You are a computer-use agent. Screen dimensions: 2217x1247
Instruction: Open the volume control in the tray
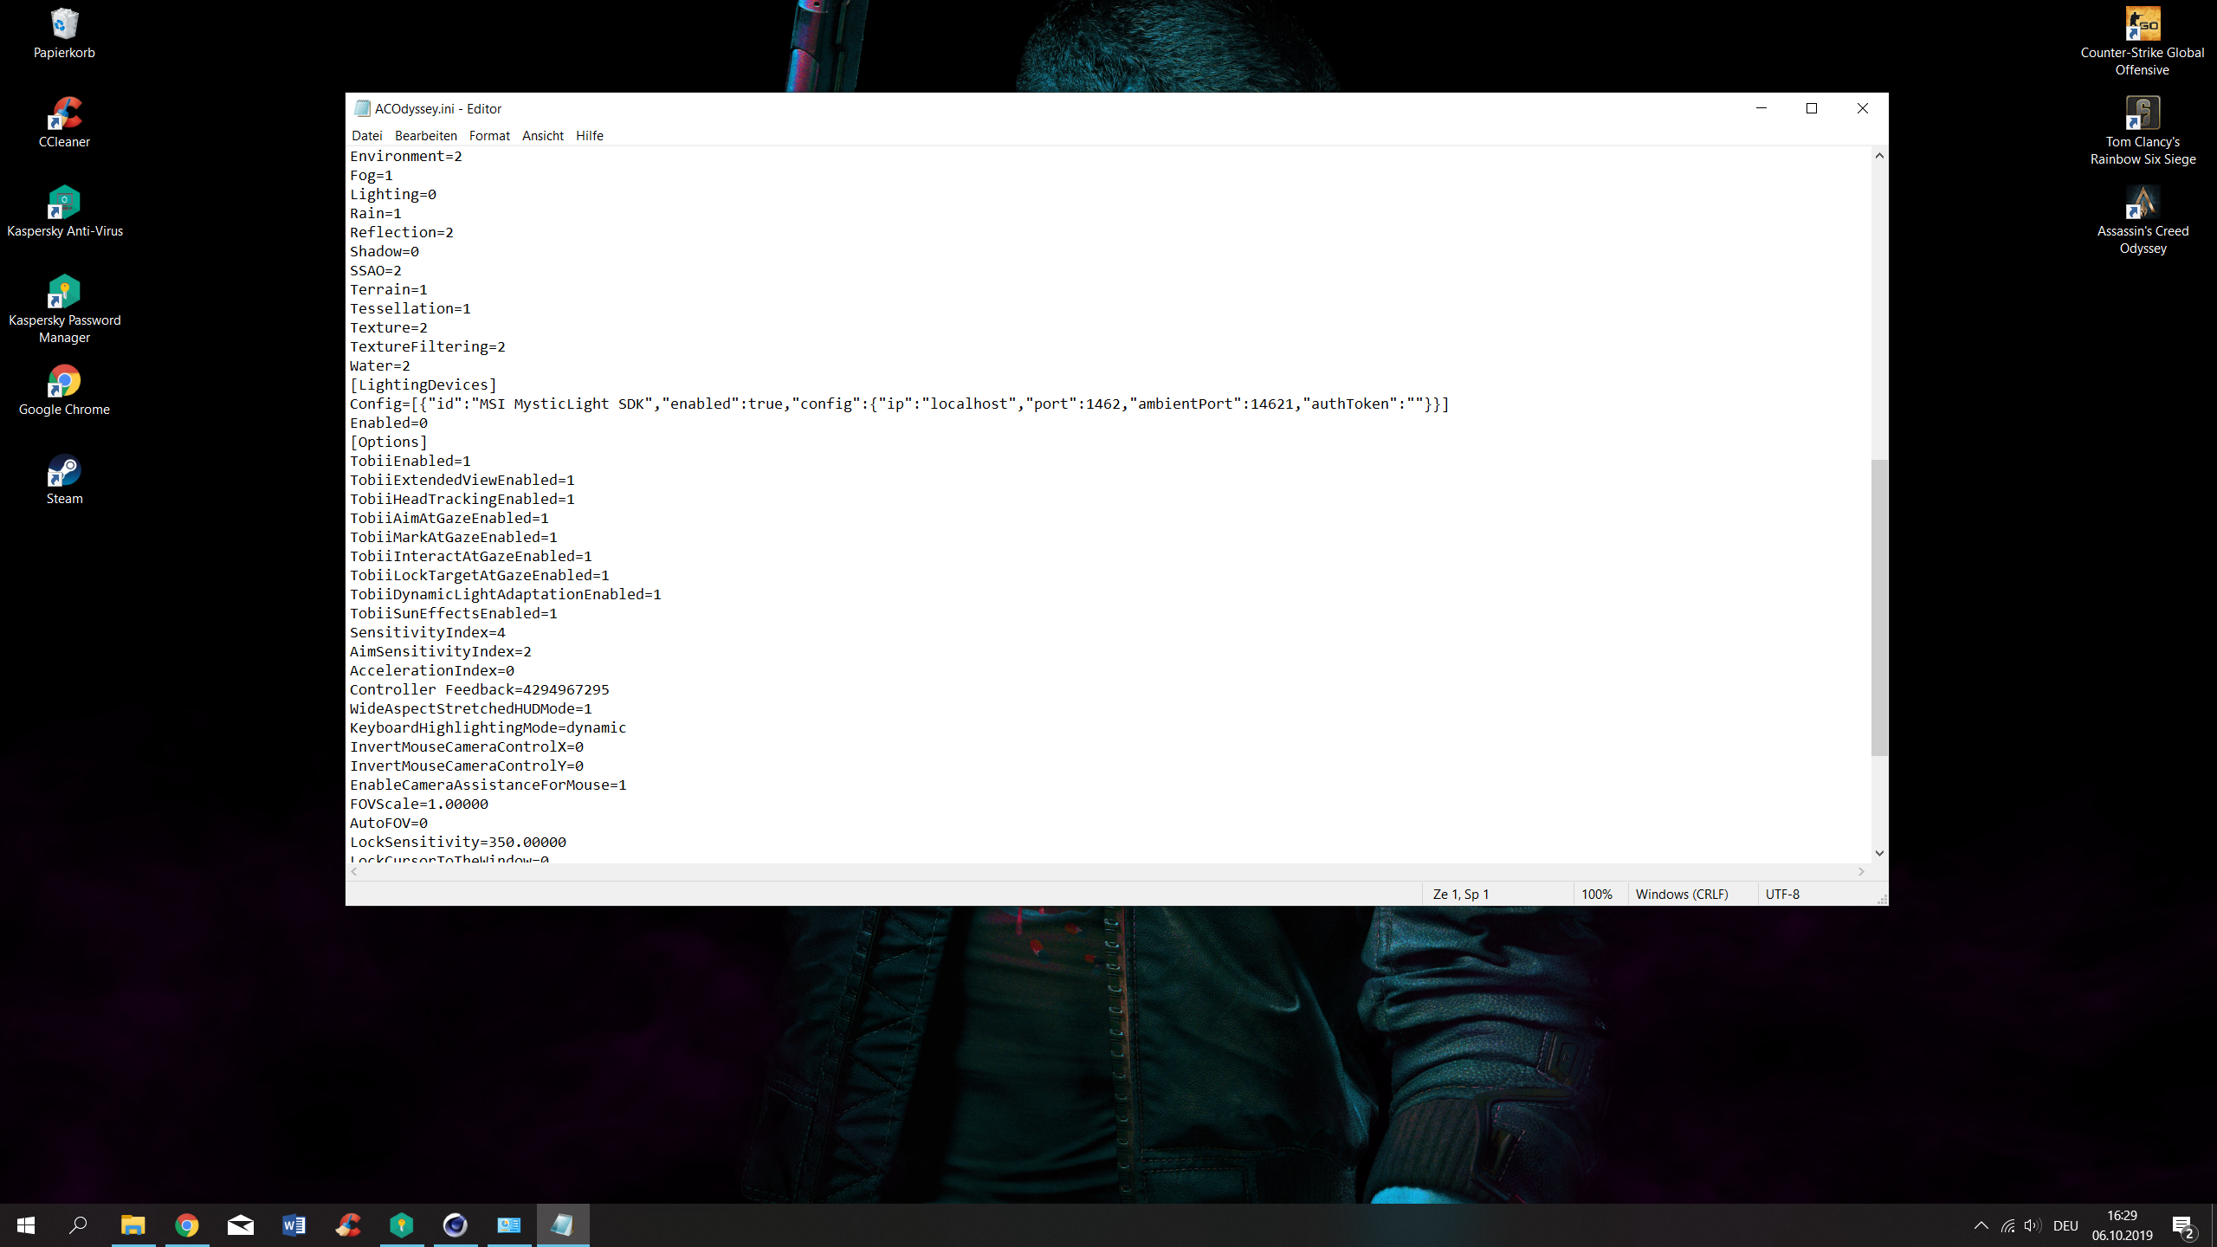pyautogui.click(x=2032, y=1225)
